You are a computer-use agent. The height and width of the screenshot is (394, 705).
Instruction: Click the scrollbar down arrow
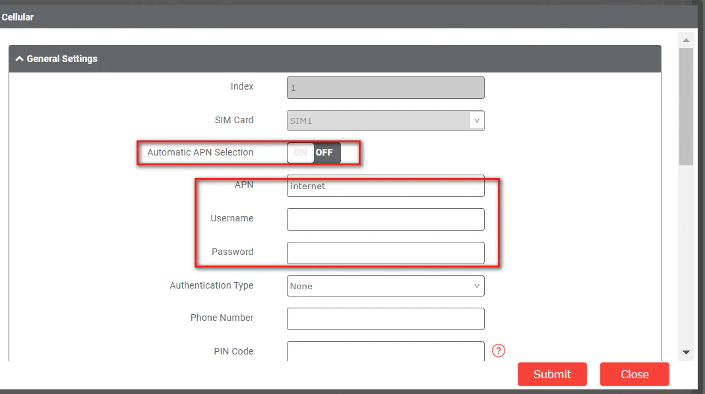tap(686, 352)
